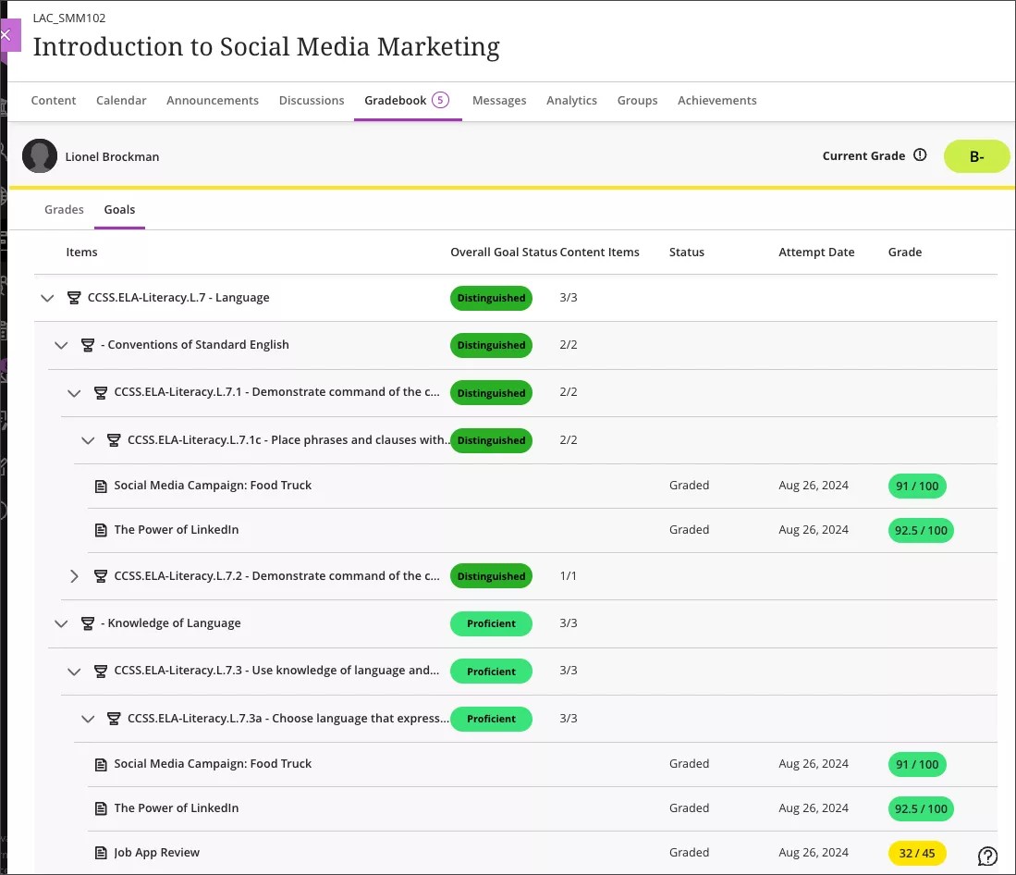Click the trophy icon beside CCSS.ELA-Literacy.L.7 - Language
The height and width of the screenshot is (875, 1016).
(73, 297)
